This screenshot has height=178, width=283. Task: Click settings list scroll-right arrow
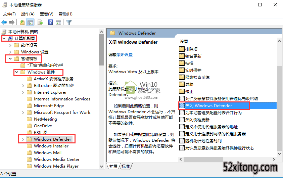(274, 159)
